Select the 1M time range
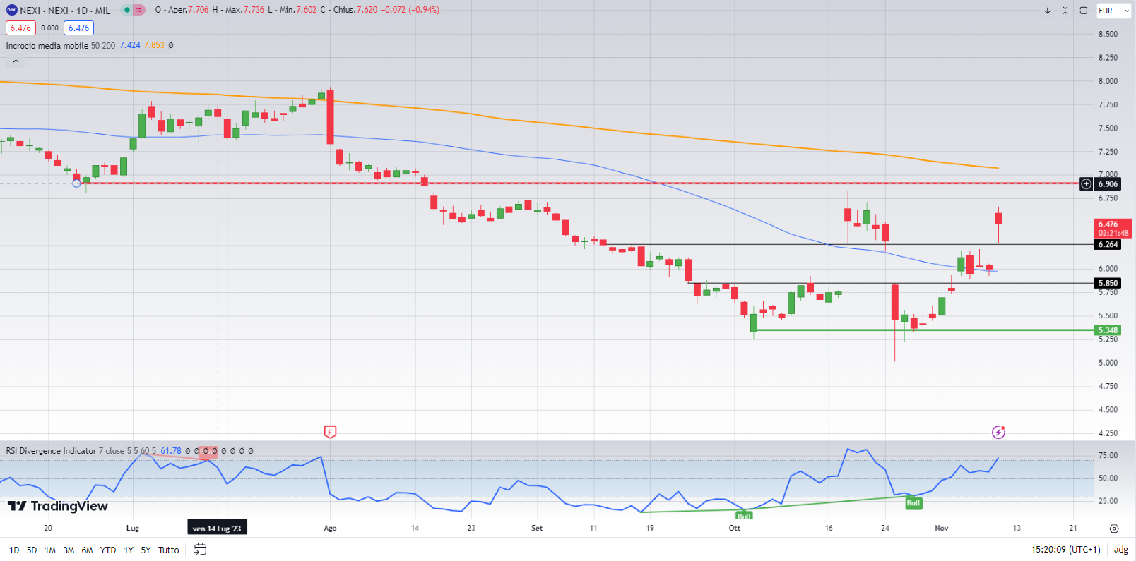 click(50, 550)
